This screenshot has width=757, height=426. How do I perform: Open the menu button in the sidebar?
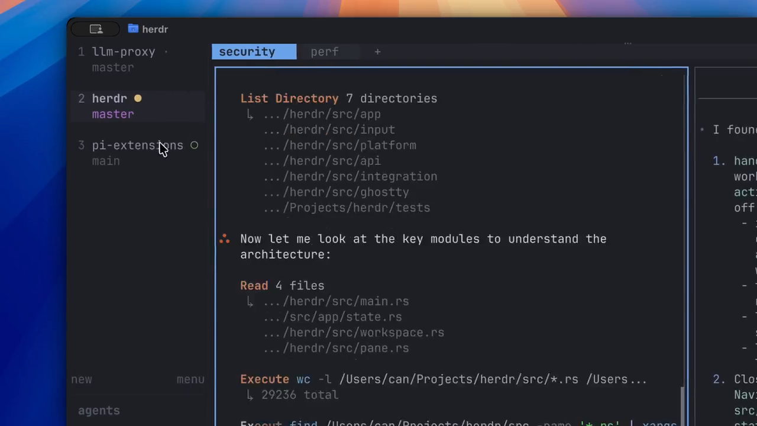coord(190,379)
